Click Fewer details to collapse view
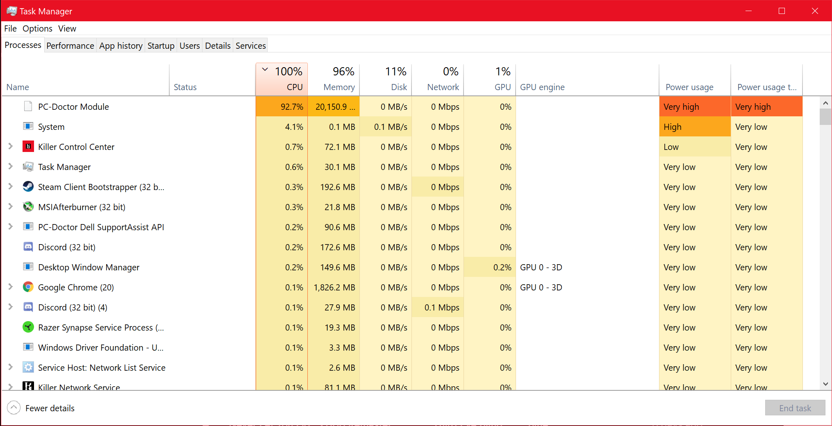 tap(50, 408)
